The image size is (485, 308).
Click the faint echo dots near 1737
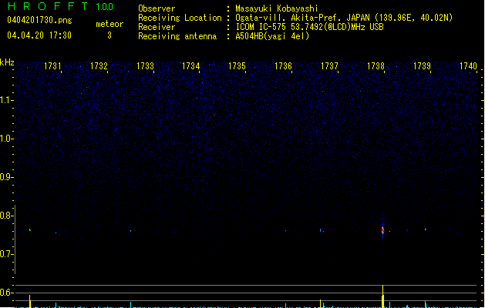[x=322, y=230]
